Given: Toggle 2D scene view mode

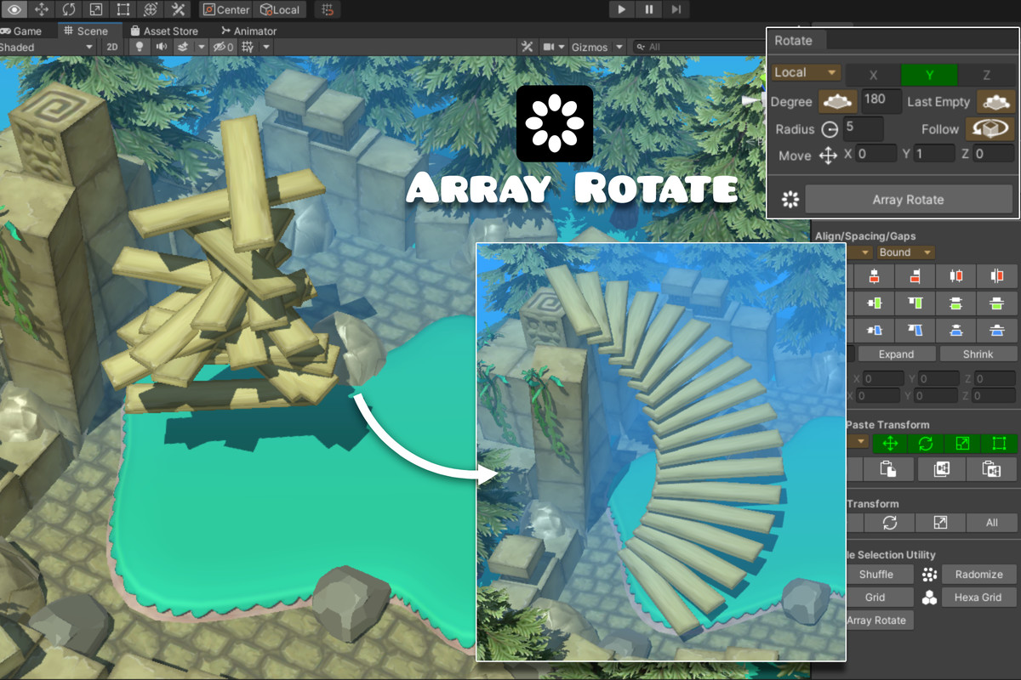Looking at the screenshot, I should (x=111, y=47).
